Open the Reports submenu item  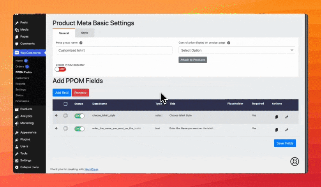(20, 84)
